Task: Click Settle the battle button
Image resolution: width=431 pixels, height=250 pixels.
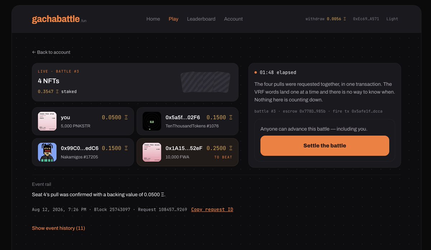Action: (x=325, y=146)
